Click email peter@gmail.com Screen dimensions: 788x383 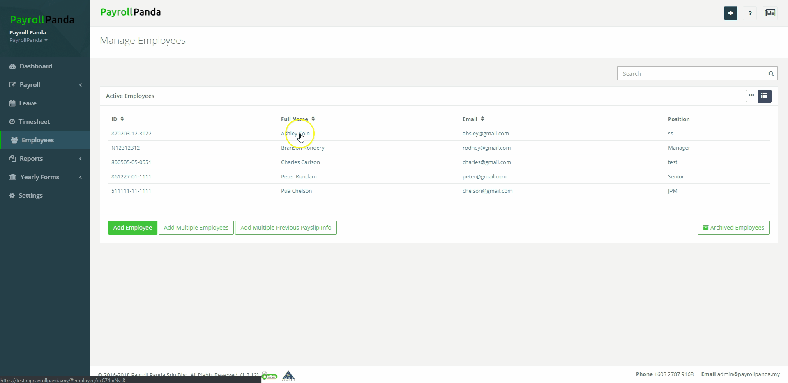(484, 177)
